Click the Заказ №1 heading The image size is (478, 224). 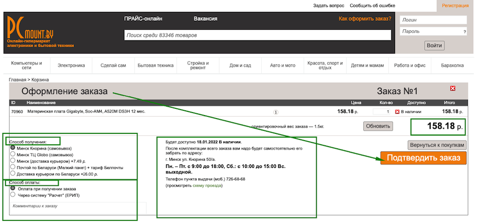[x=397, y=91]
